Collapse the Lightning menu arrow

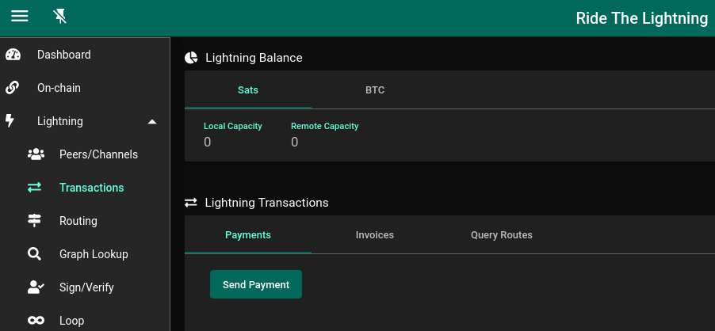pyautogui.click(x=152, y=122)
